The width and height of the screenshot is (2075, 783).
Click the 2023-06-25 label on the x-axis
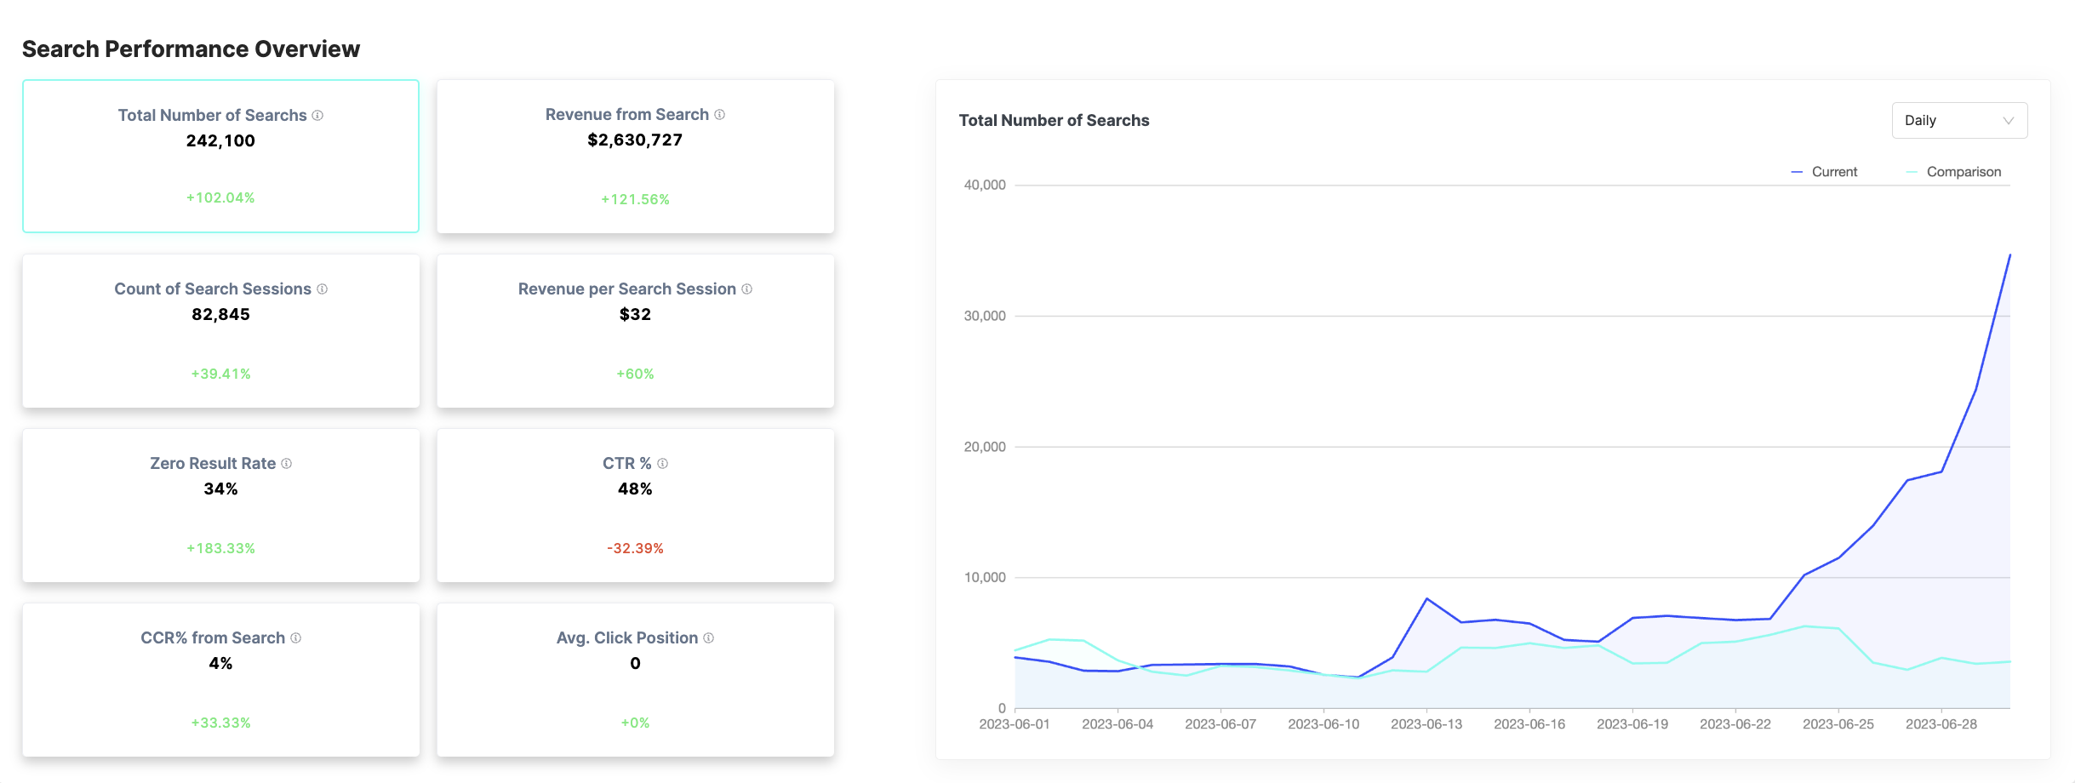point(1838,724)
